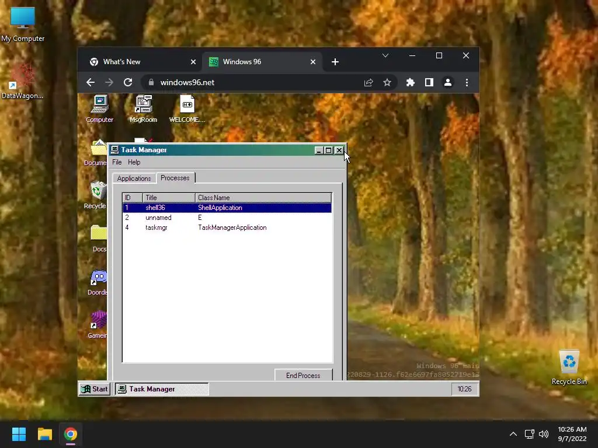Open My Computer desktop icon

point(23,24)
